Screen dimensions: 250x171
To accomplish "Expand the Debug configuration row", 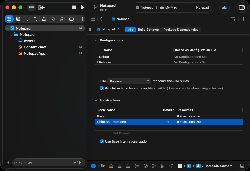I will point(97,57).
